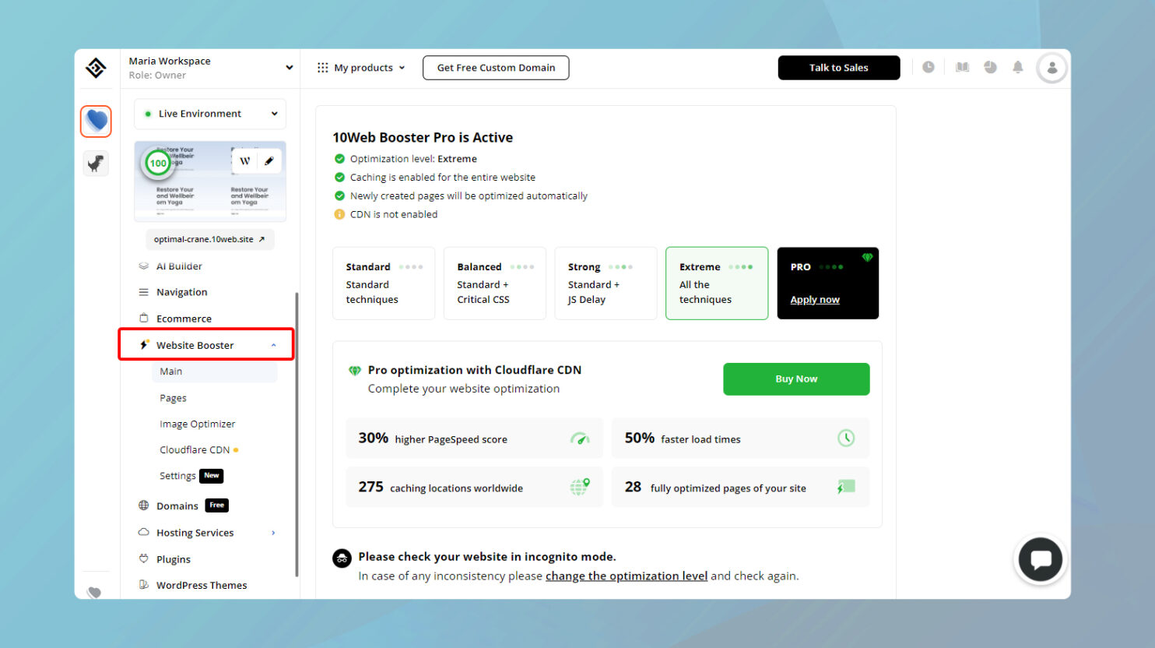The image size is (1155, 648).
Task: Switch to the Strong optimization level
Action: [606, 283]
